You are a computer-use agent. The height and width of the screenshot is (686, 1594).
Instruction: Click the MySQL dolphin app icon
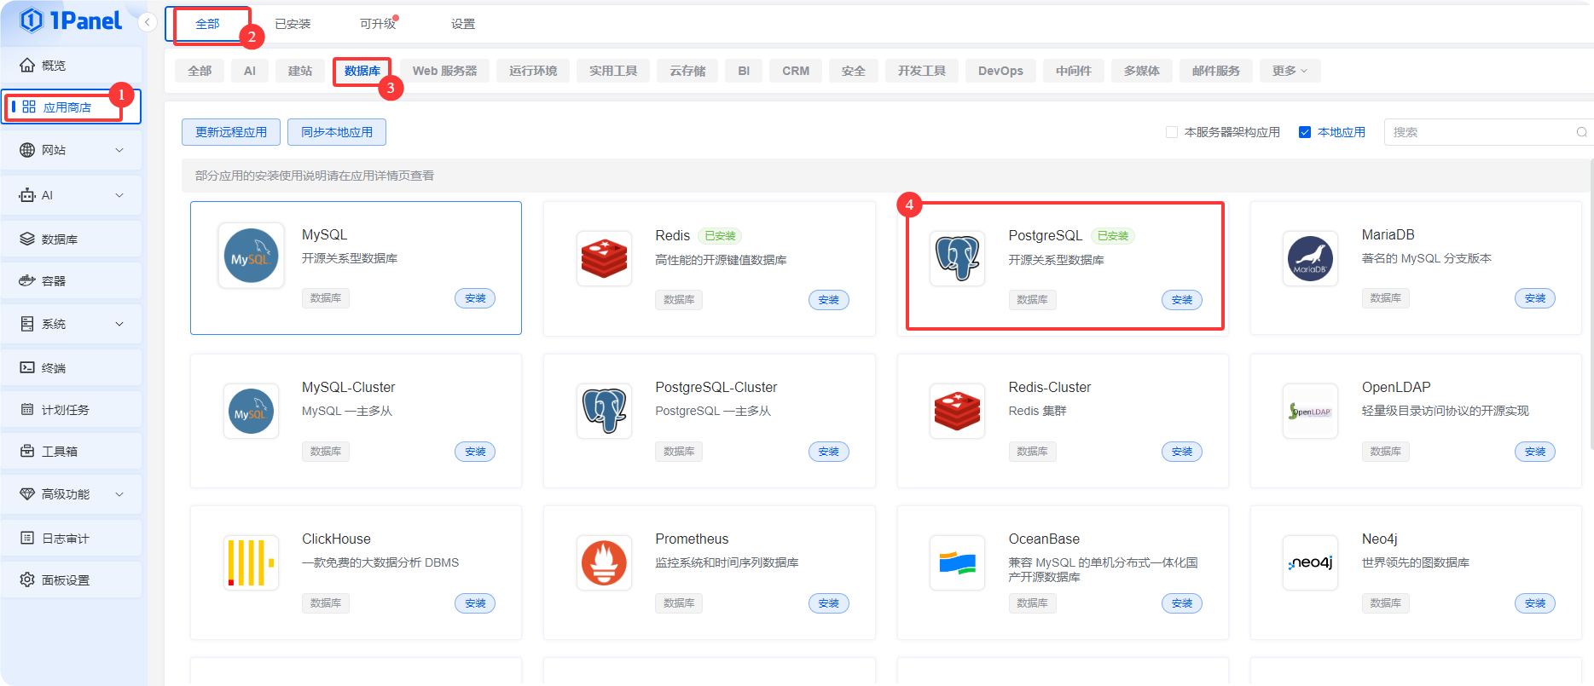click(x=251, y=257)
